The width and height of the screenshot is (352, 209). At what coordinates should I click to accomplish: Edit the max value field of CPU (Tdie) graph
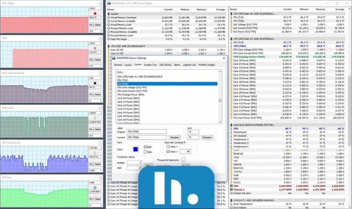[x=95, y=8]
